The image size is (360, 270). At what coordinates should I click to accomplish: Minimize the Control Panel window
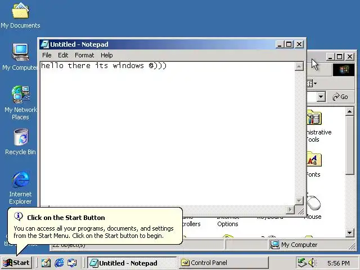[330, 56]
